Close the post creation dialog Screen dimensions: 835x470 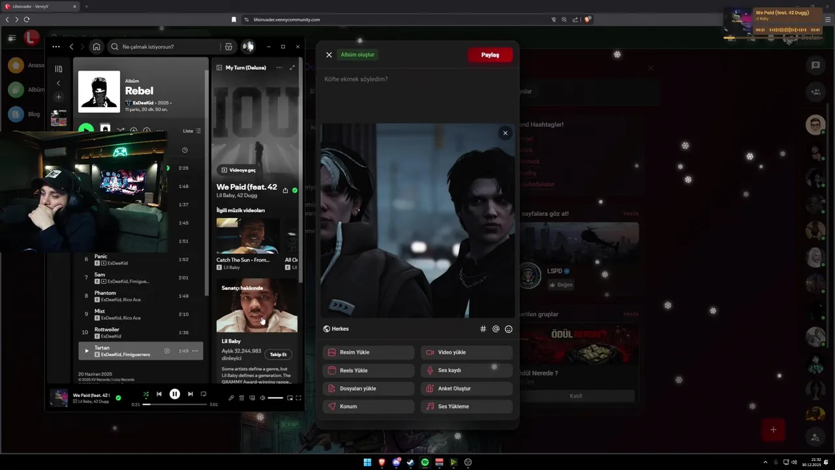pyautogui.click(x=329, y=55)
